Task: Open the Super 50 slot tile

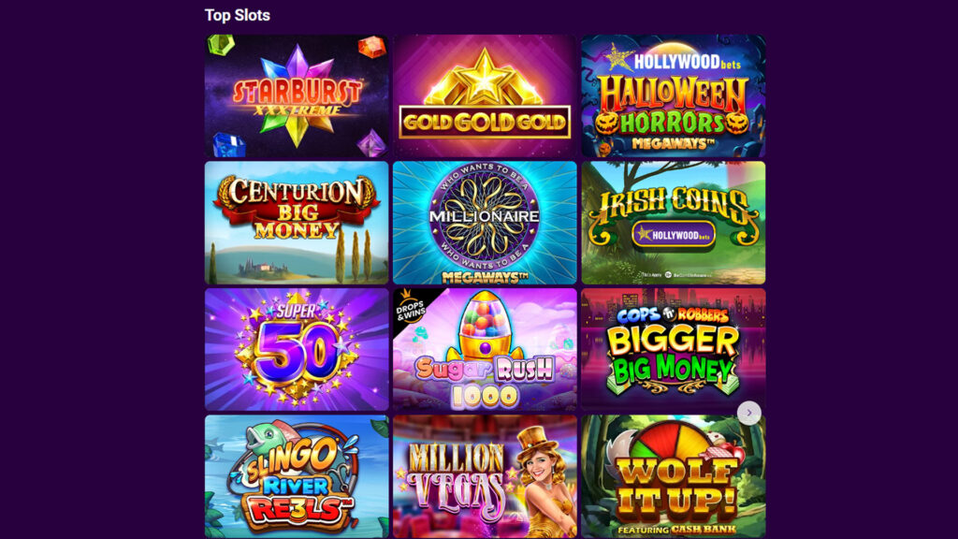Action: point(297,350)
